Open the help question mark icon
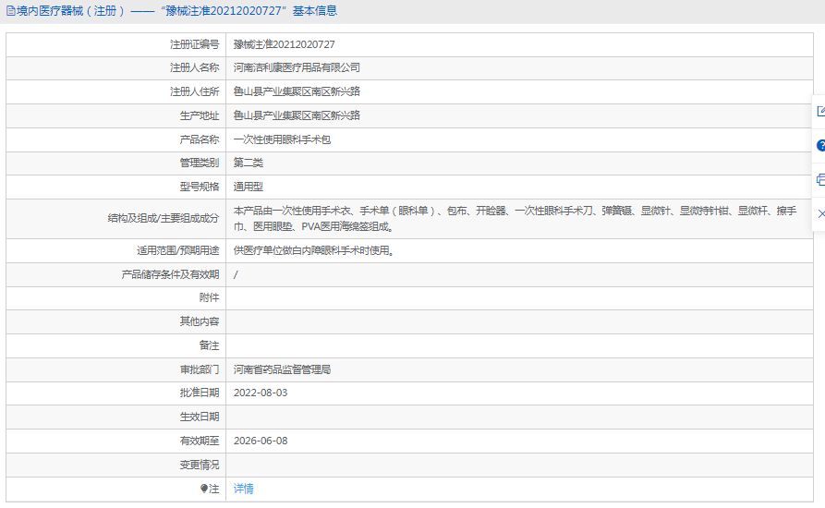The height and width of the screenshot is (508, 825). tap(820, 145)
